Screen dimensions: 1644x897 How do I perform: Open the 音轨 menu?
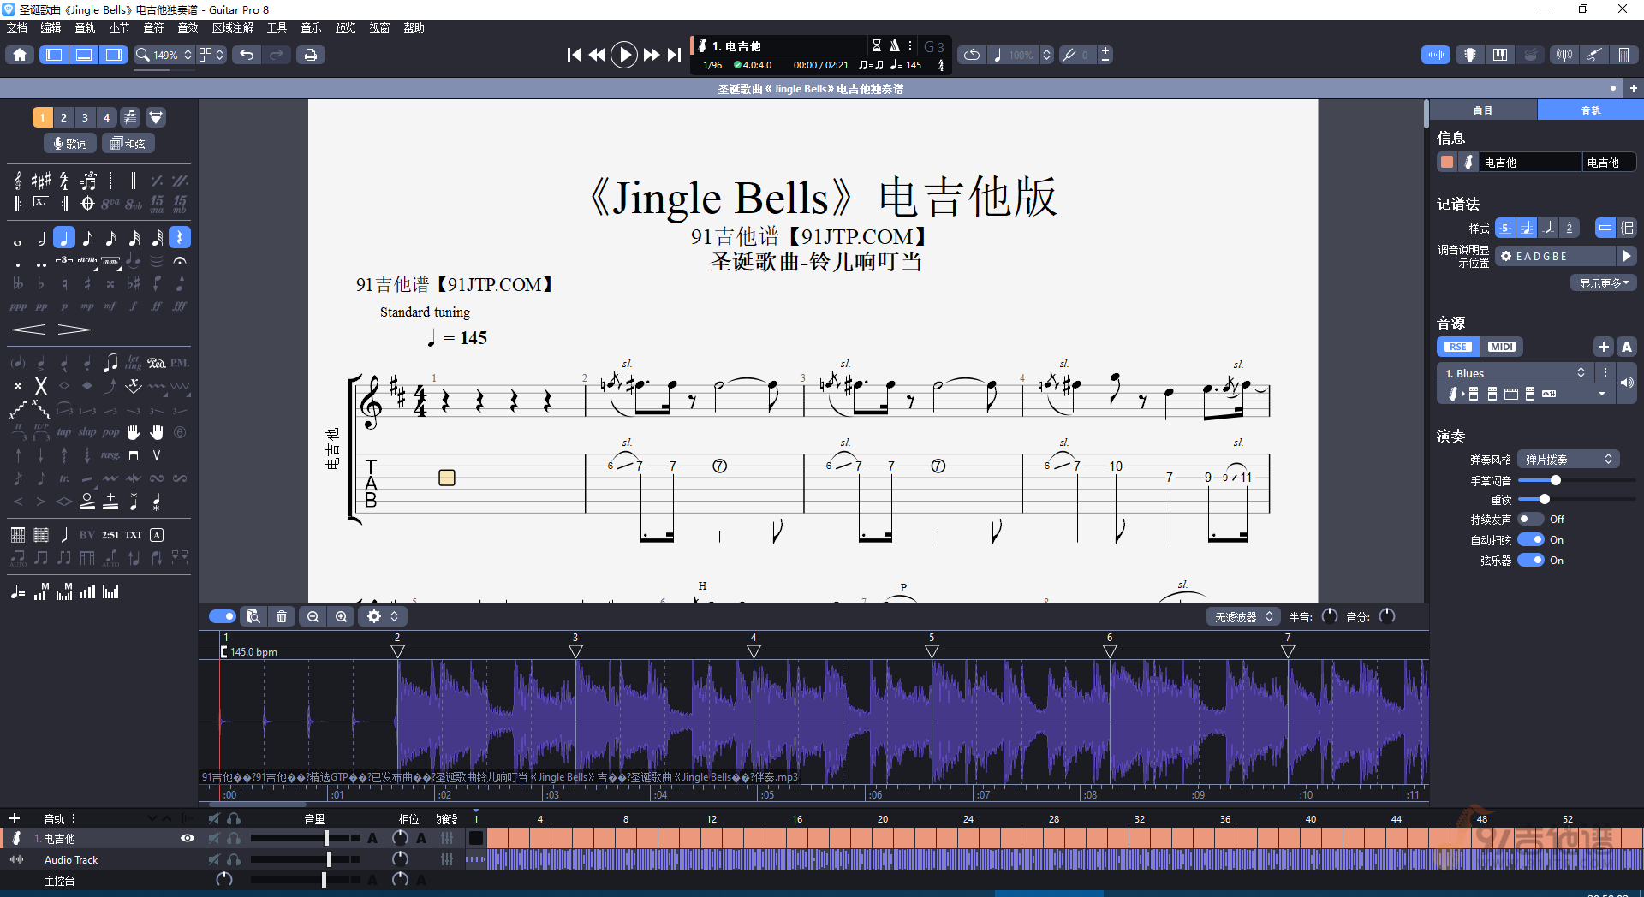coord(85,28)
